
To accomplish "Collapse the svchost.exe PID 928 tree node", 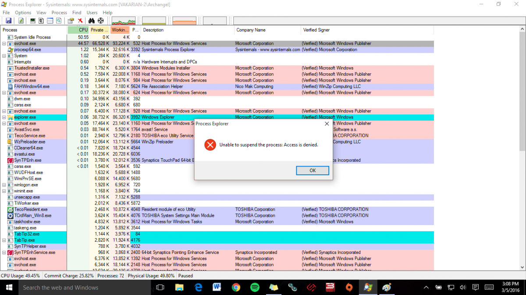I will [4, 111].
